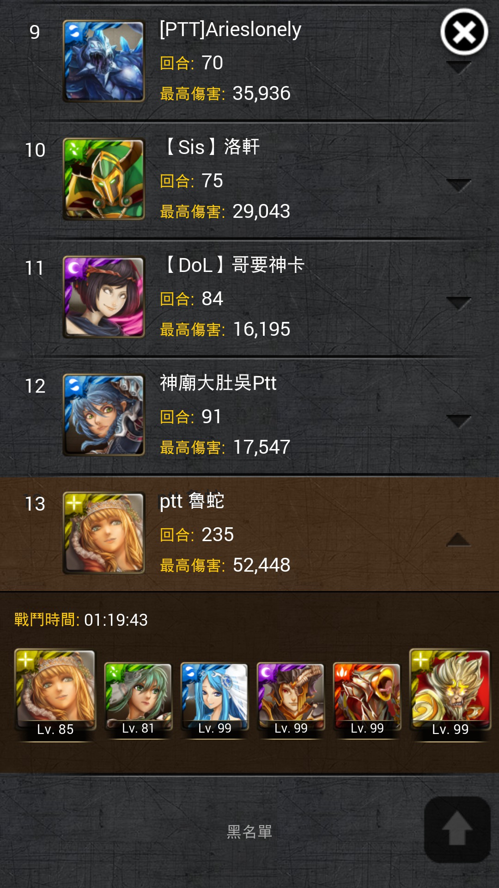The image size is (499, 888).
Task: Select the blue-haired water card in team
Action: click(x=214, y=698)
